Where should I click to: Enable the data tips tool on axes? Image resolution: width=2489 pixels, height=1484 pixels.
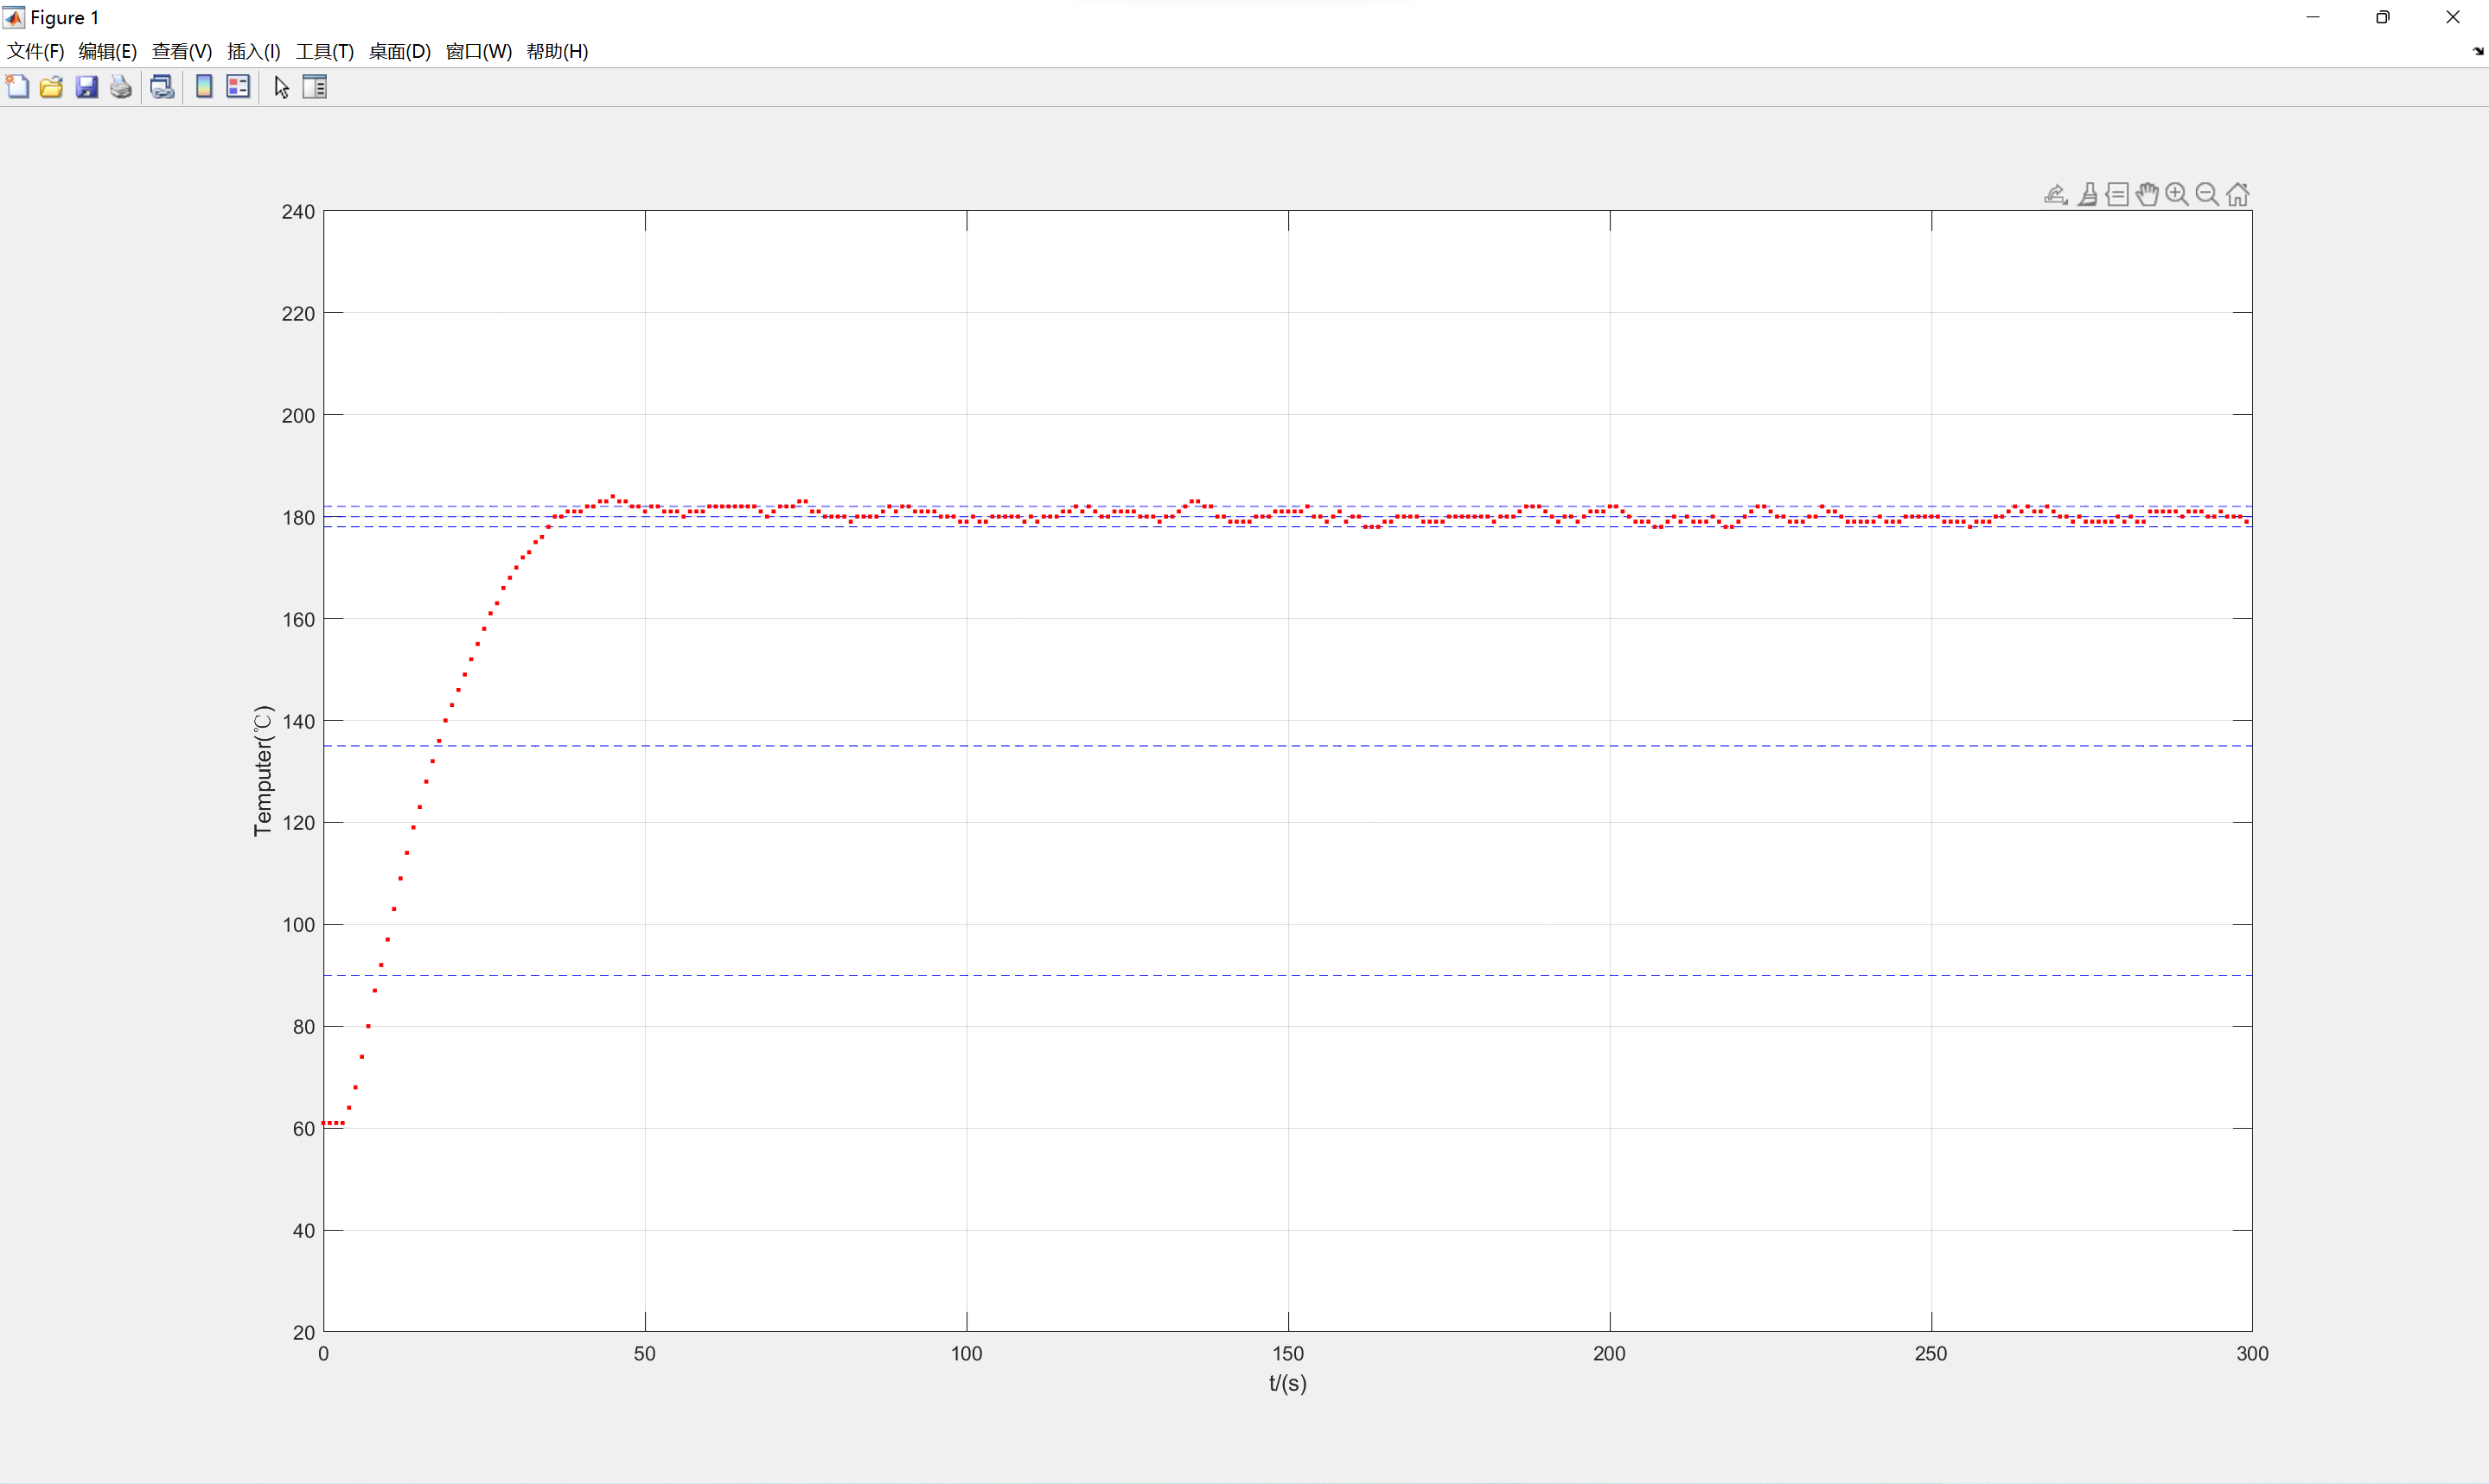2117,194
